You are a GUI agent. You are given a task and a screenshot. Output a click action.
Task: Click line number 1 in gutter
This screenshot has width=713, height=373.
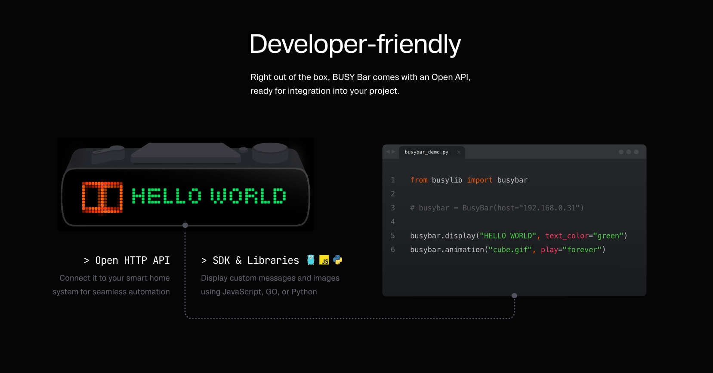[392, 180]
